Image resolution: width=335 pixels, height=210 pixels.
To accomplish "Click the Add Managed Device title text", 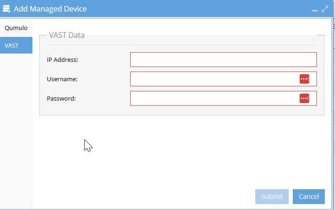I will tap(50, 9).
